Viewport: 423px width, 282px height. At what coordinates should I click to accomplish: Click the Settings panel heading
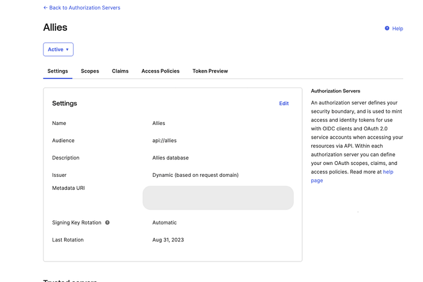[65, 103]
